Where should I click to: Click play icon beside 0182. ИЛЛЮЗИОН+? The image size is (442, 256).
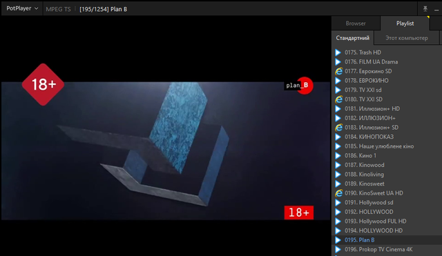pos(338,118)
